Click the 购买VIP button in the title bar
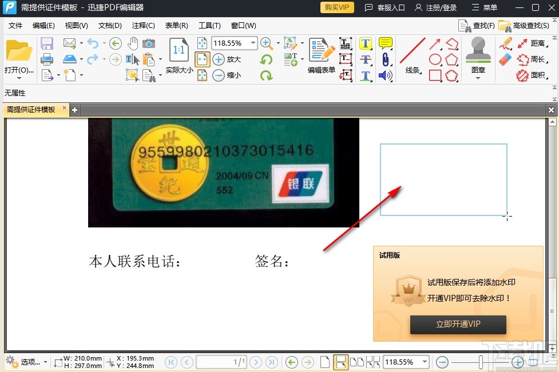Image resolution: width=559 pixels, height=372 pixels. click(336, 8)
